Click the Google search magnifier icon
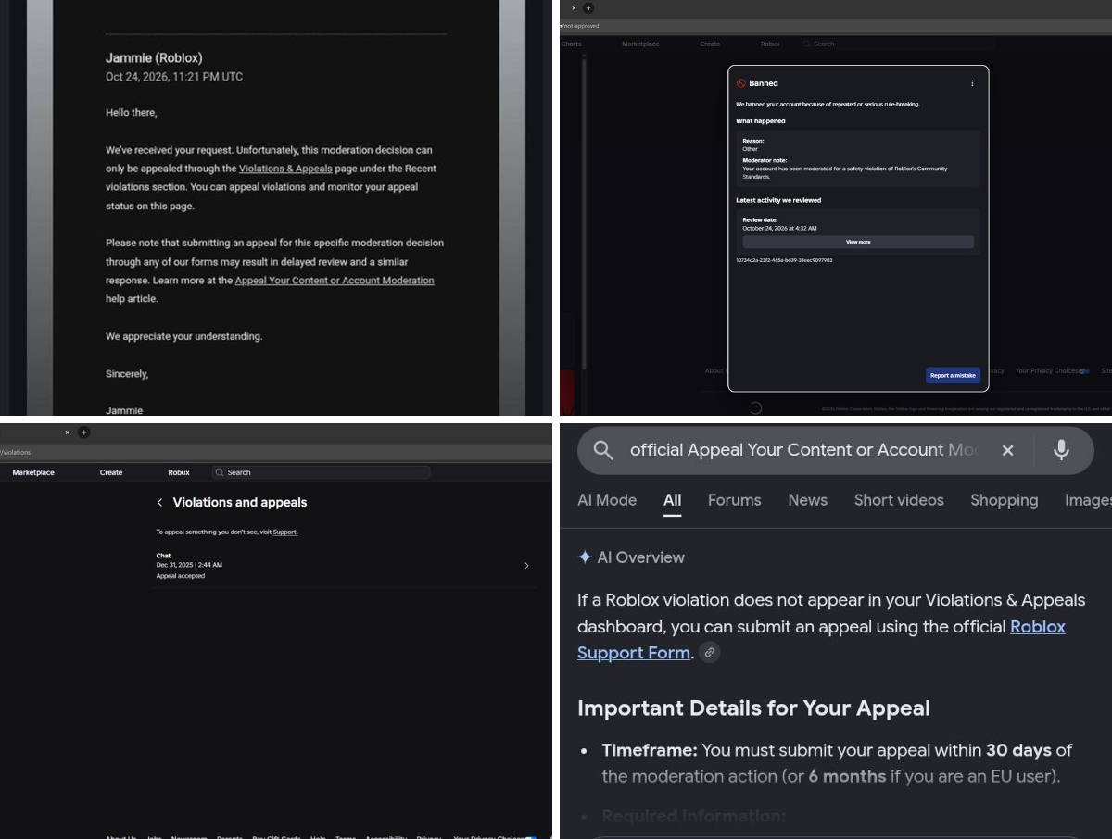 pyautogui.click(x=603, y=450)
